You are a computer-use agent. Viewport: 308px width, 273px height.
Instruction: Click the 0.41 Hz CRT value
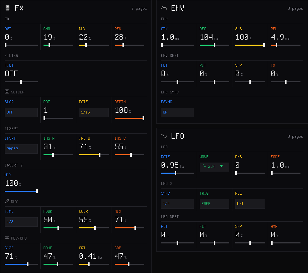tap(91, 256)
